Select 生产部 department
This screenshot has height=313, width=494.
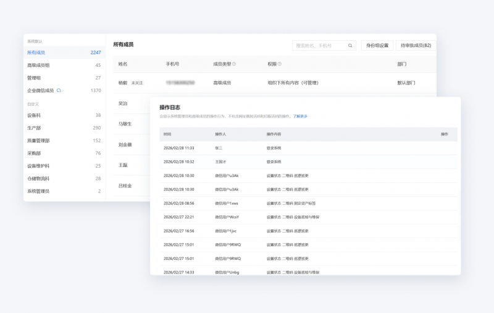pyautogui.click(x=34, y=128)
